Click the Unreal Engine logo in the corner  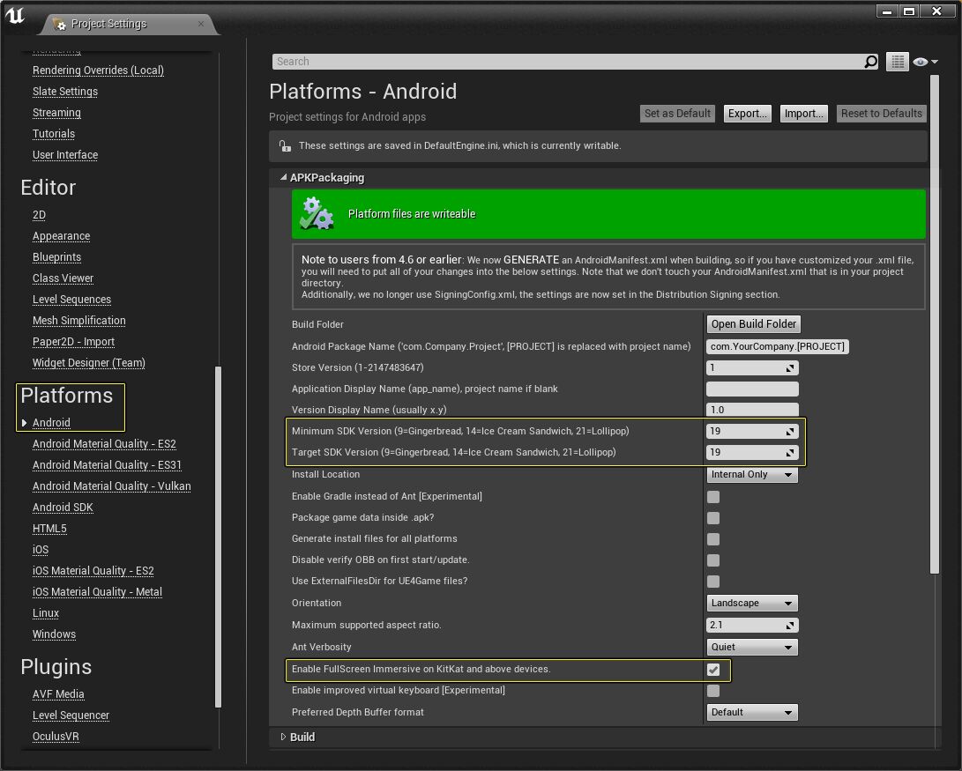pos(16,15)
